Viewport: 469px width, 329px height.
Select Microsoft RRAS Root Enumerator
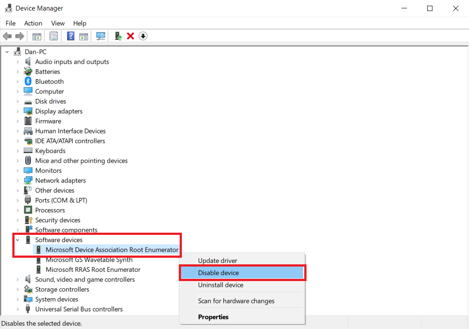[93, 269]
